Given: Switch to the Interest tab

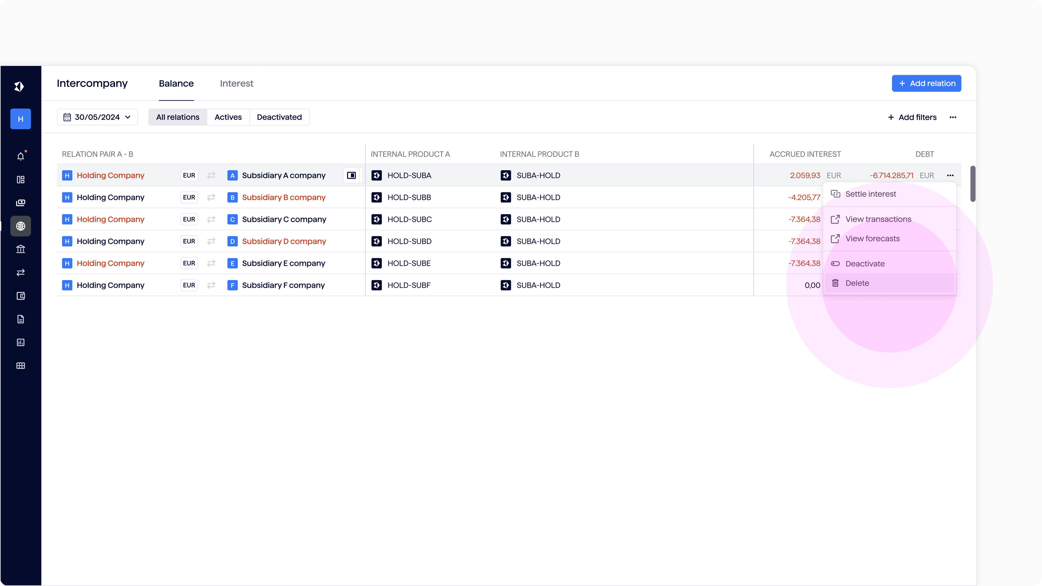Looking at the screenshot, I should (x=237, y=83).
